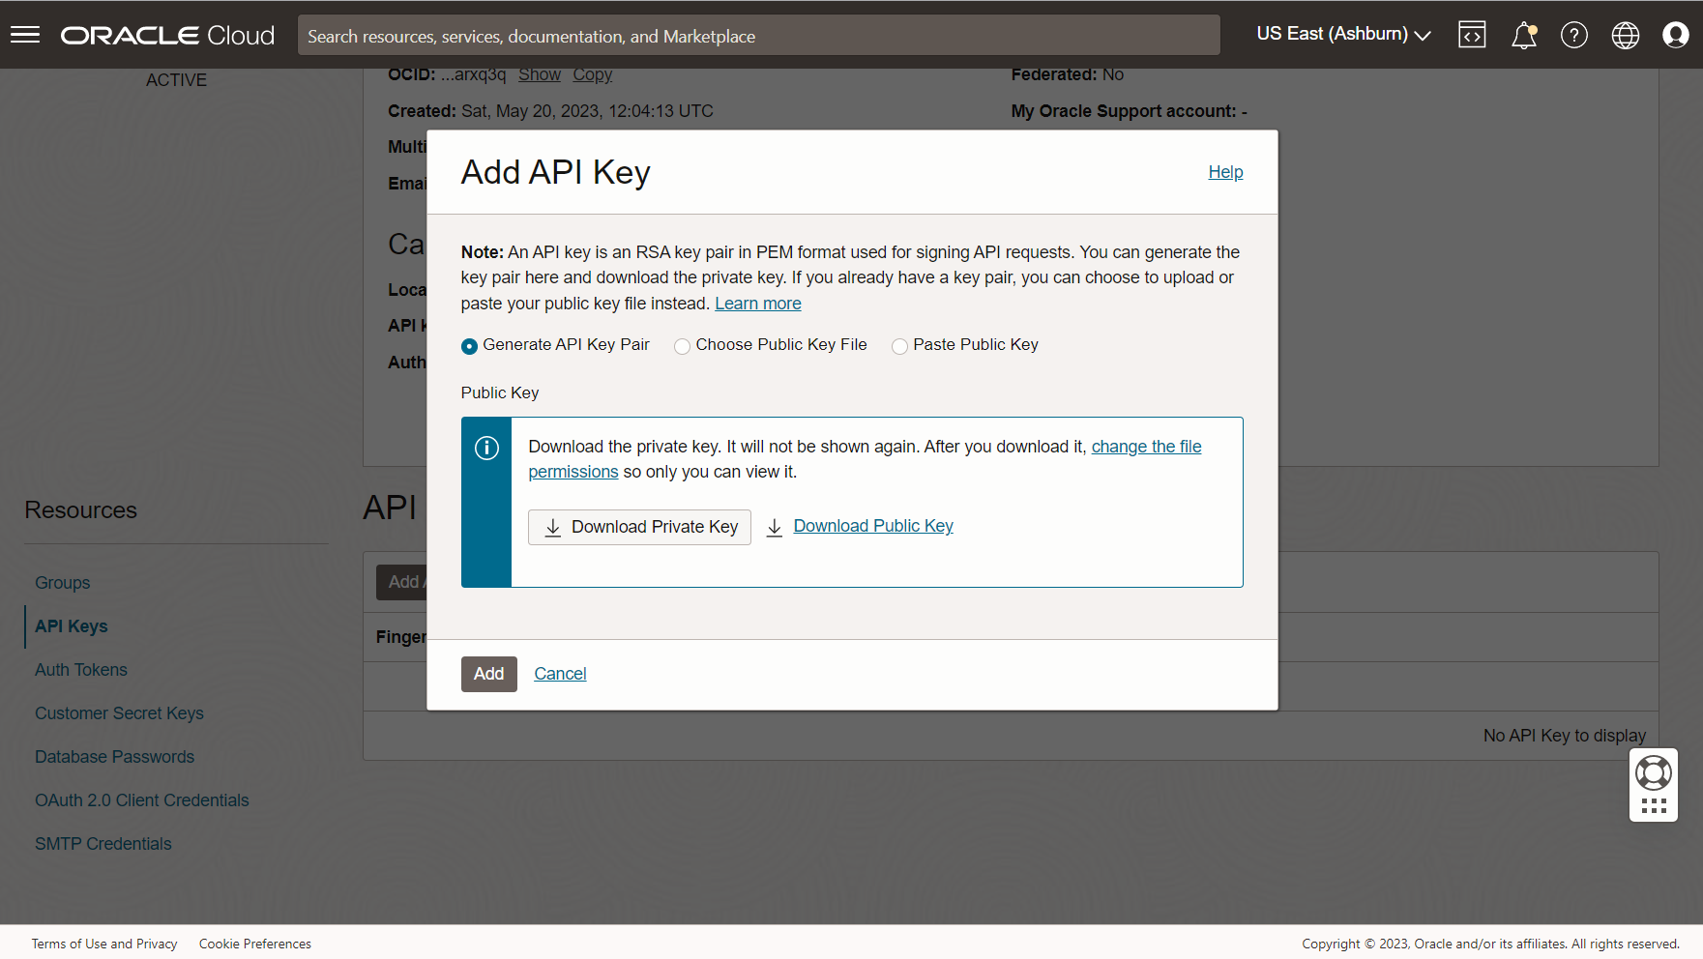Open the hamburger navigation menu

tap(25, 35)
